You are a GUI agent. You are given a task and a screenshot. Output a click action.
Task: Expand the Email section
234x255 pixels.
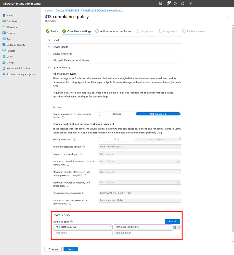click(114, 40)
